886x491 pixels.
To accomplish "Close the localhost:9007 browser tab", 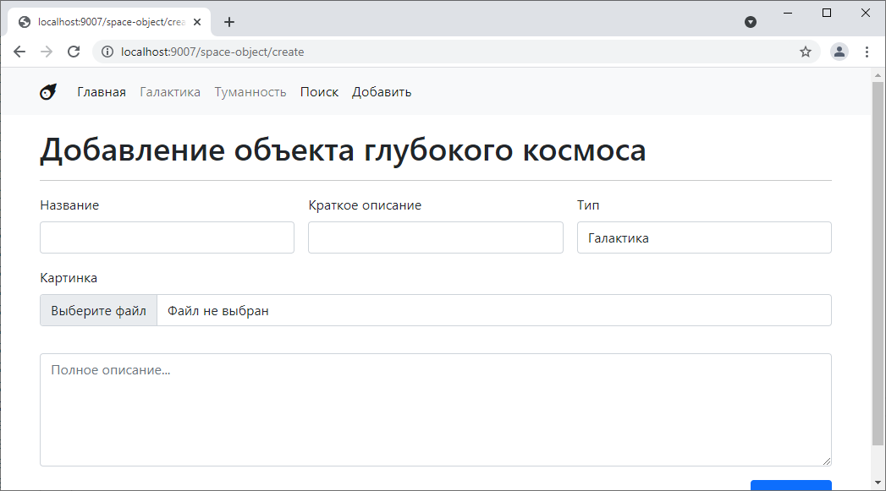I will pos(197,22).
